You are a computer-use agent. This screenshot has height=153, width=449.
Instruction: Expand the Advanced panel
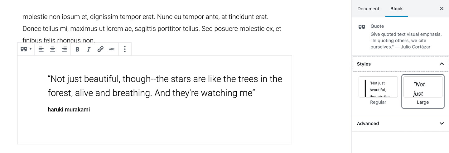click(x=400, y=123)
